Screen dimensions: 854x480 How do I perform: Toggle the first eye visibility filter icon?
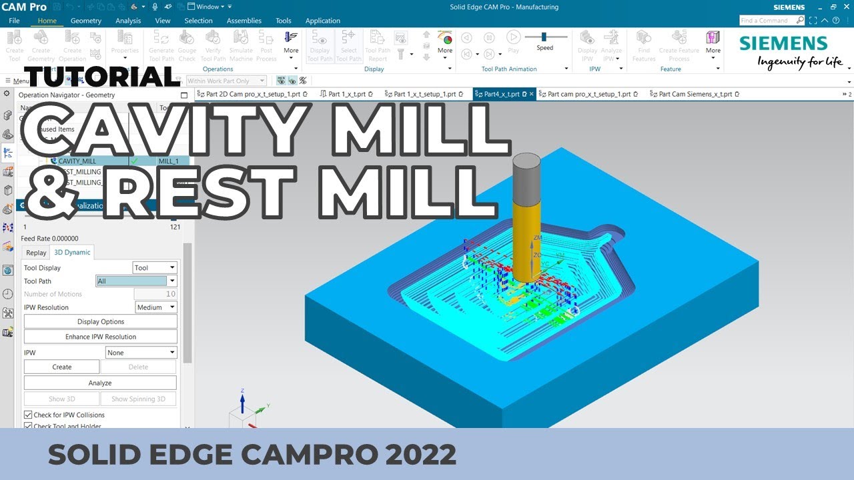click(281, 81)
